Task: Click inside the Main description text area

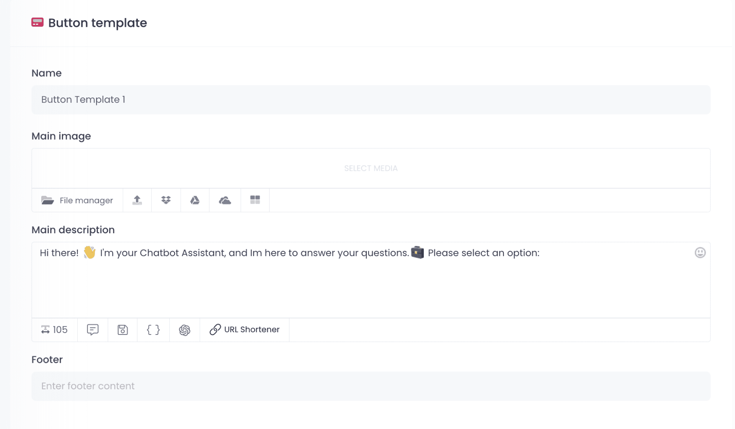Action: coord(371,287)
